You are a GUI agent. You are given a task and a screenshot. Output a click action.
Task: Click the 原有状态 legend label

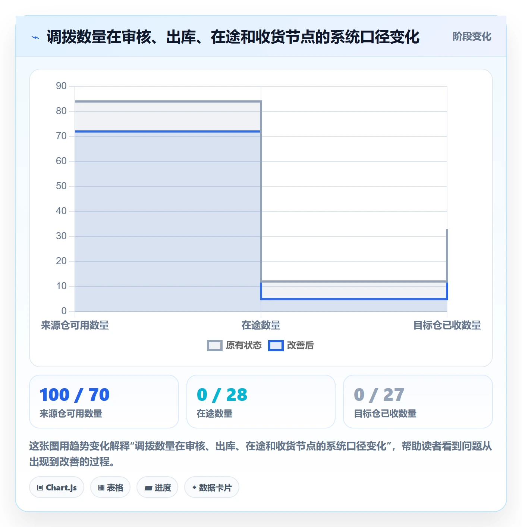(x=244, y=346)
